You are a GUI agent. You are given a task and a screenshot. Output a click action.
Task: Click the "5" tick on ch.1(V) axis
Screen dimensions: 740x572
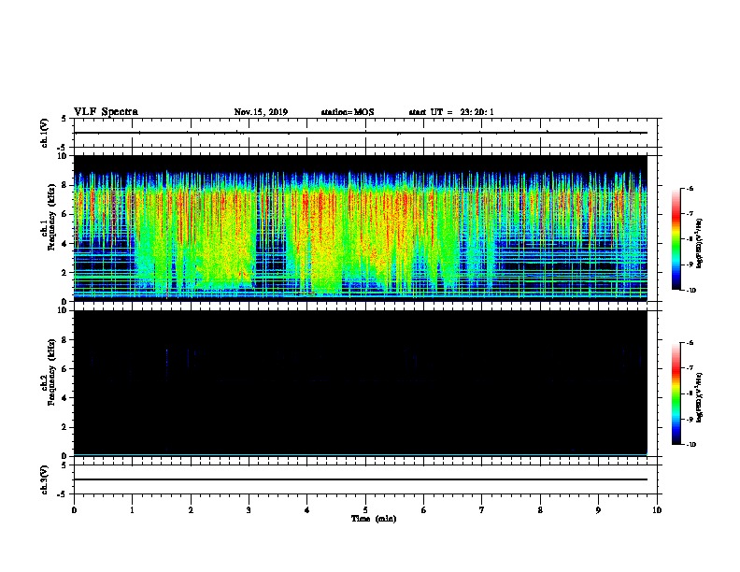(x=64, y=119)
